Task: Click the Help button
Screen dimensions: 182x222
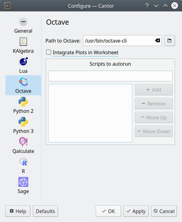Action: coord(18,211)
